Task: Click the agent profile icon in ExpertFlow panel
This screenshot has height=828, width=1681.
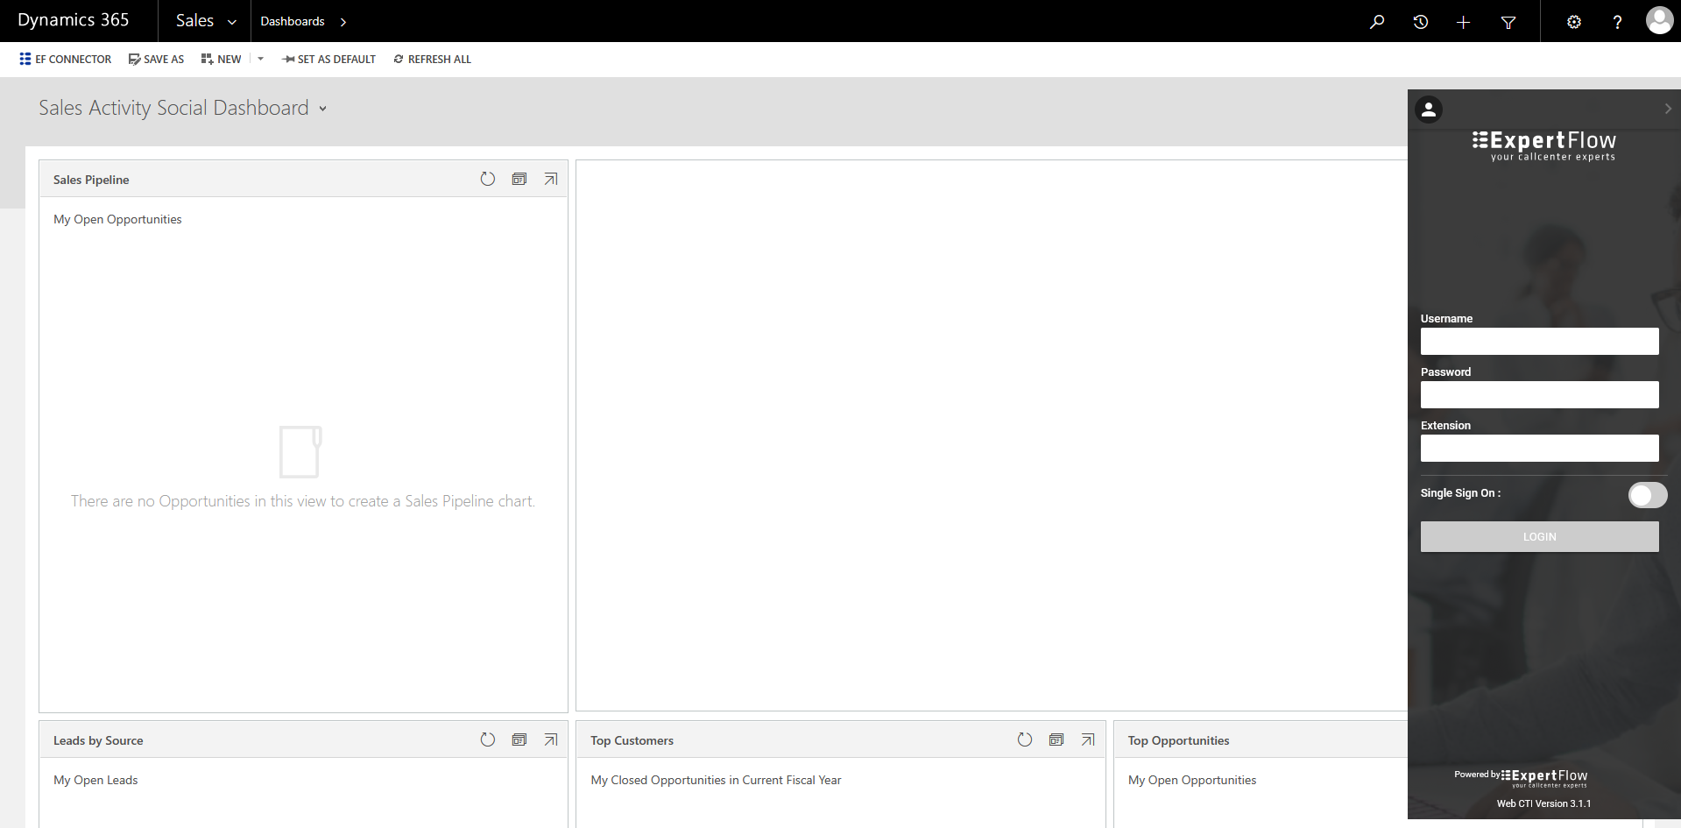Action: coord(1429,109)
